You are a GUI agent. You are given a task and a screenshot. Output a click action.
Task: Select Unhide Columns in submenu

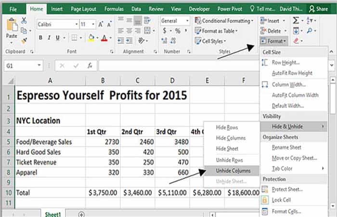coord(232,171)
